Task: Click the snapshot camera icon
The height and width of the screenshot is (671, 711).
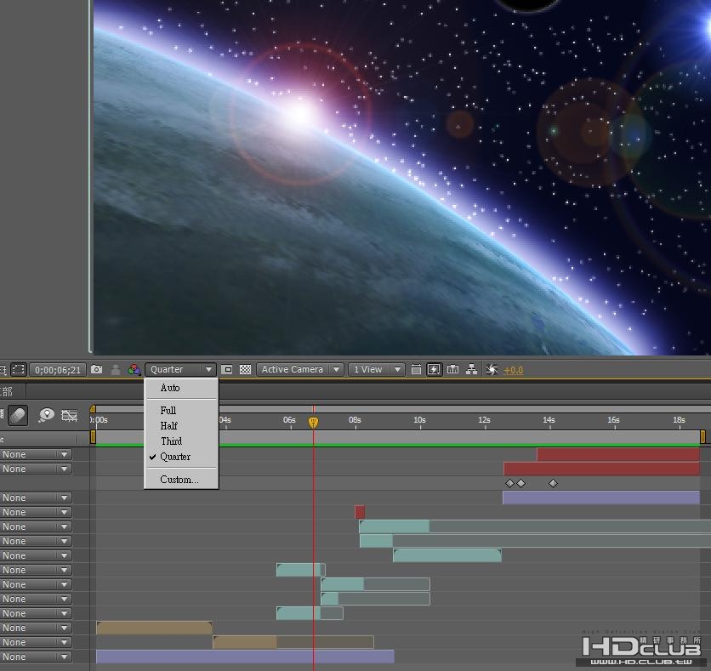Action: (96, 370)
